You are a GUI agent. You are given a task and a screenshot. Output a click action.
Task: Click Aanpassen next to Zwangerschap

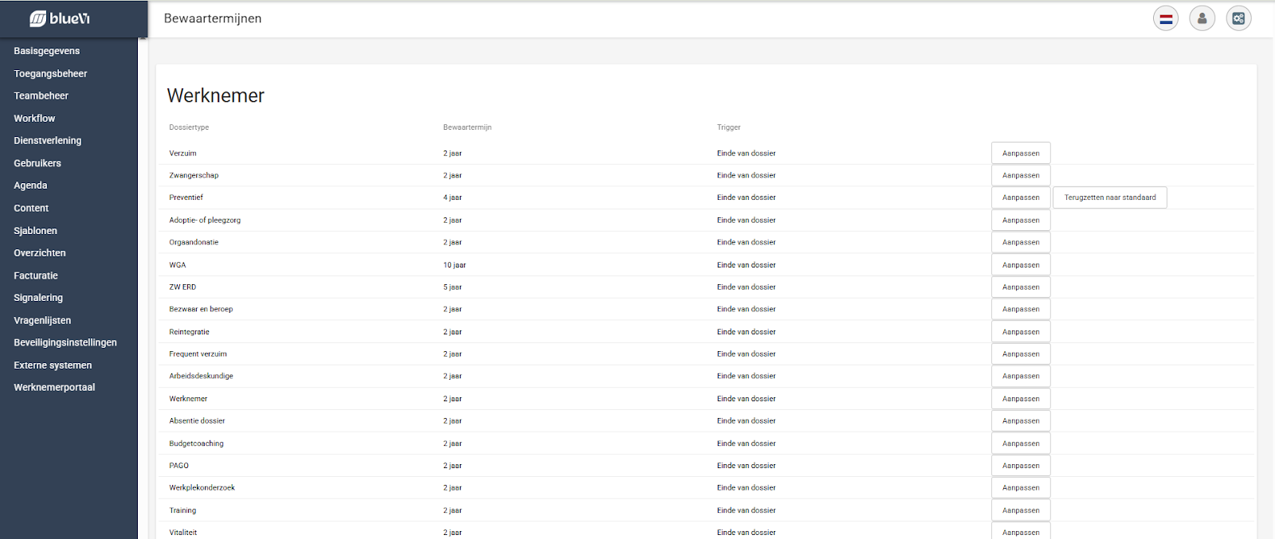(1020, 175)
